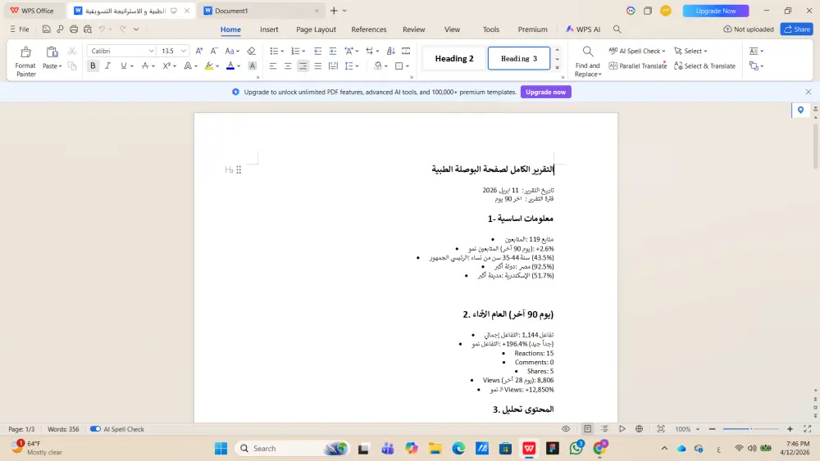Viewport: 820px width, 461px height.
Task: Click the Print icon
Action: pyautogui.click(x=74, y=29)
